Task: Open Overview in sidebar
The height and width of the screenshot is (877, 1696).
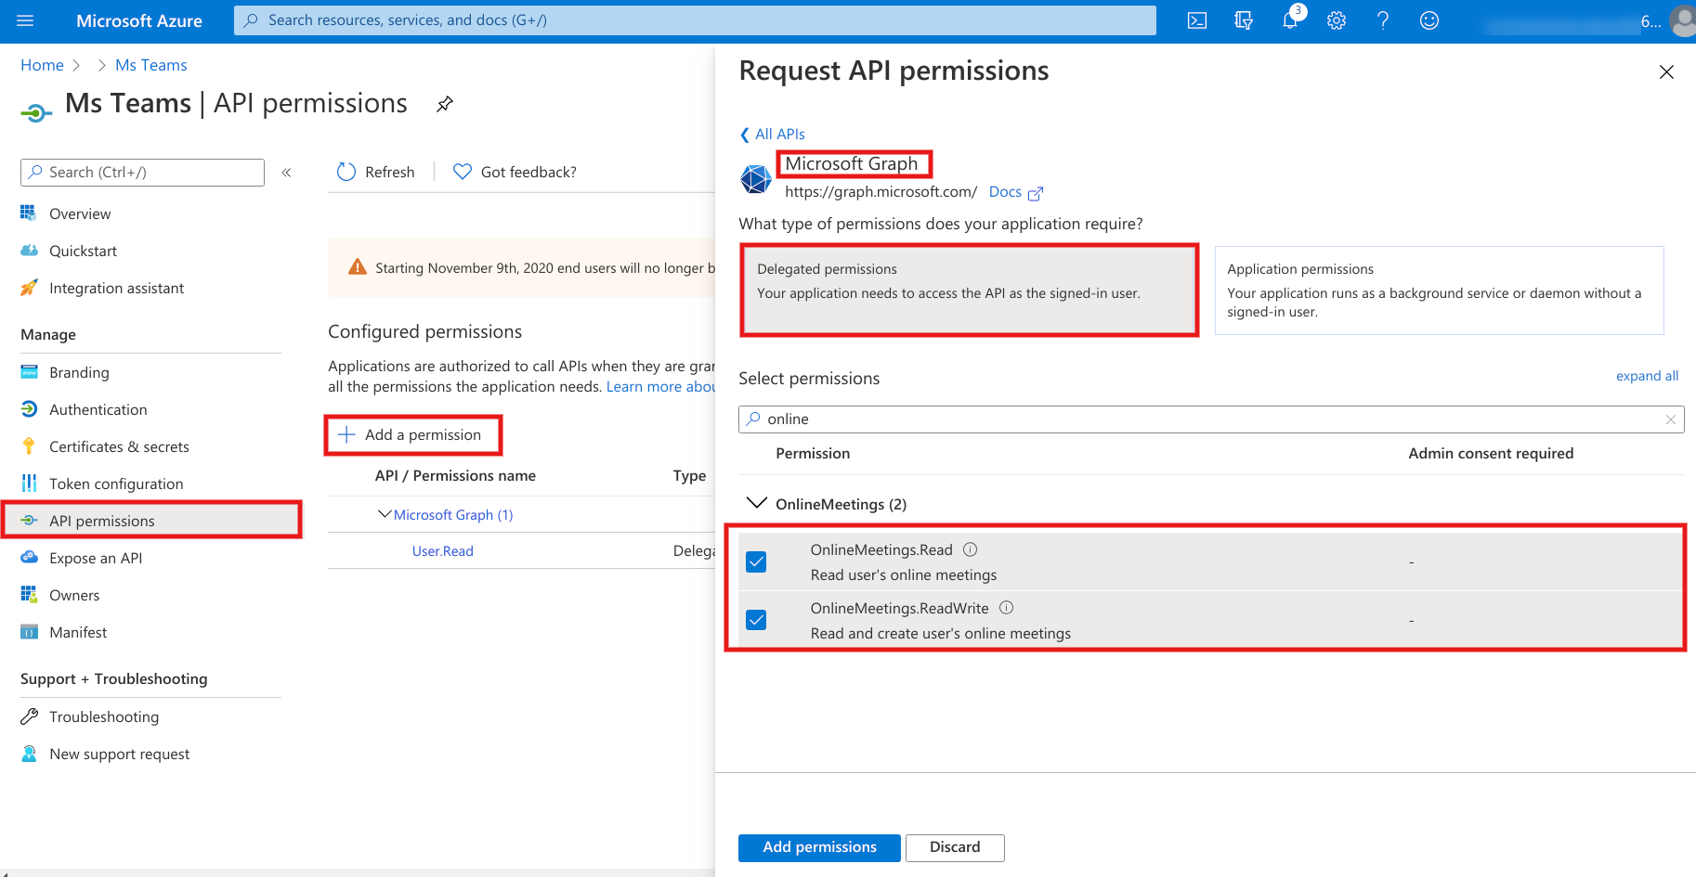Action: [80, 213]
